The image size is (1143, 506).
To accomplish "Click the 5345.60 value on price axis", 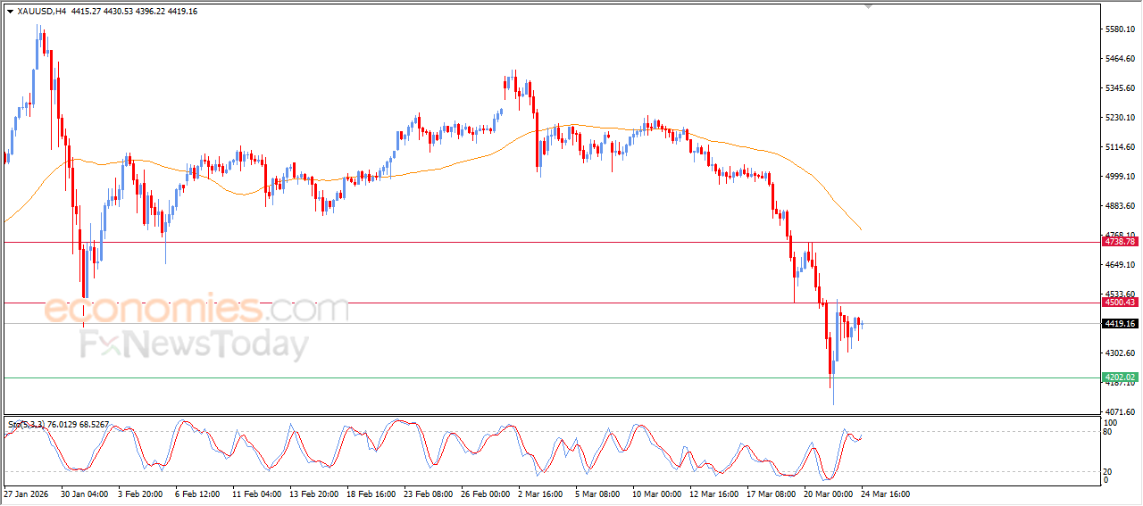I will [x=1120, y=88].
